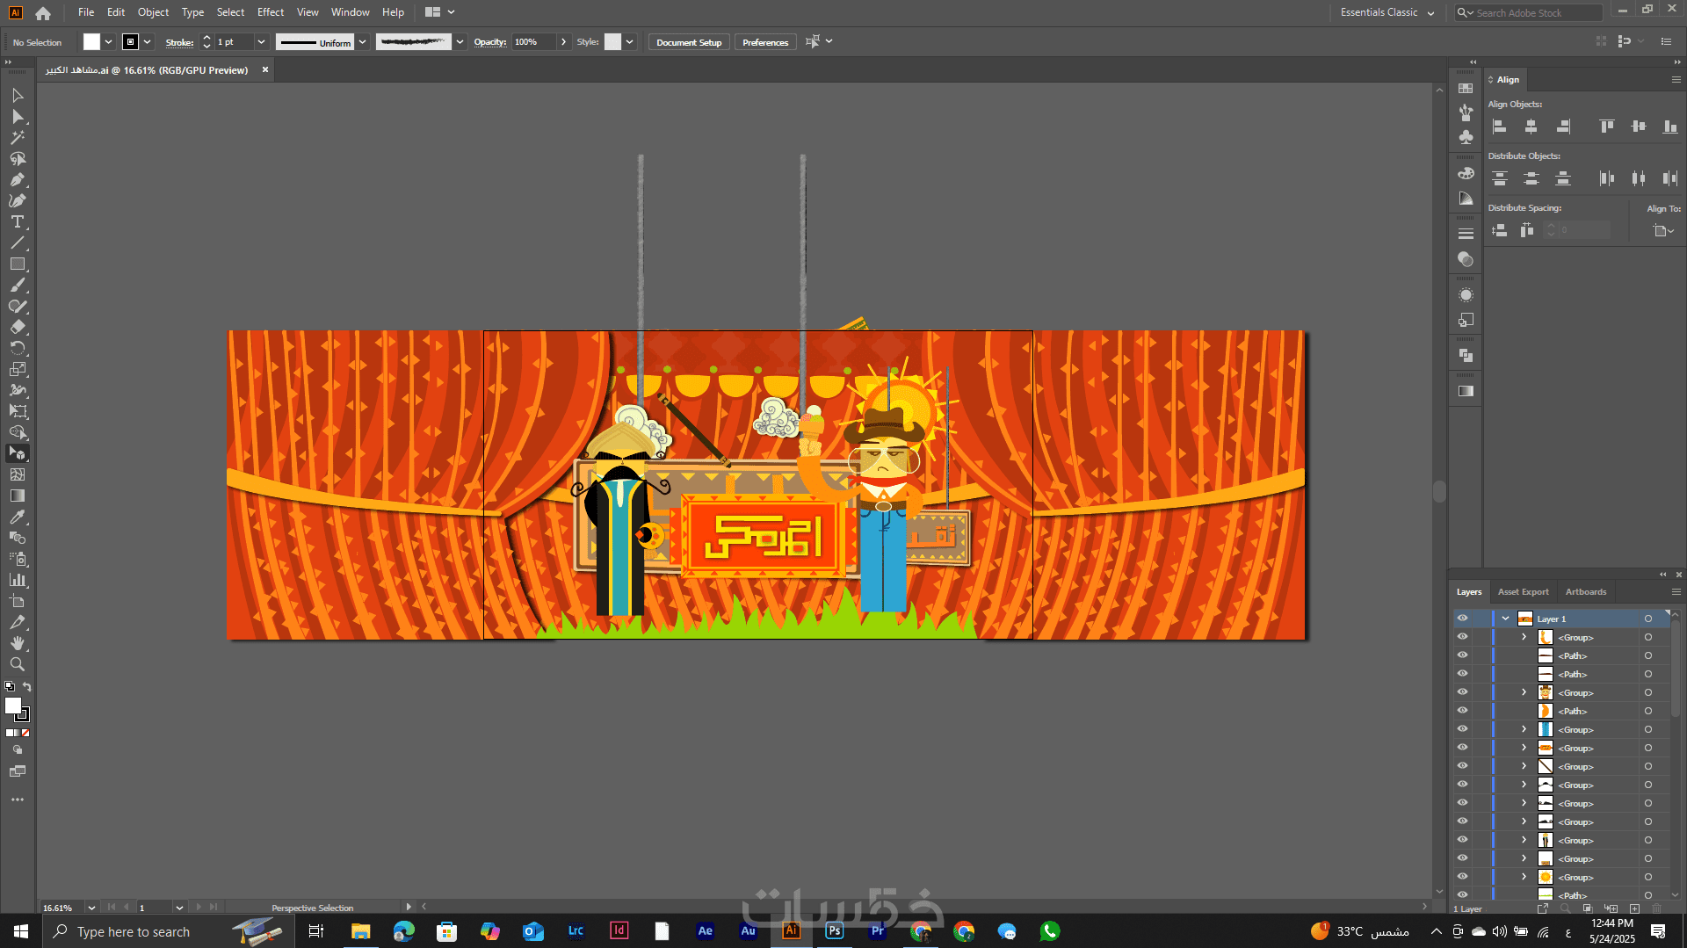Choose the Column Graph tool
1687x948 pixels.
pos(18,580)
